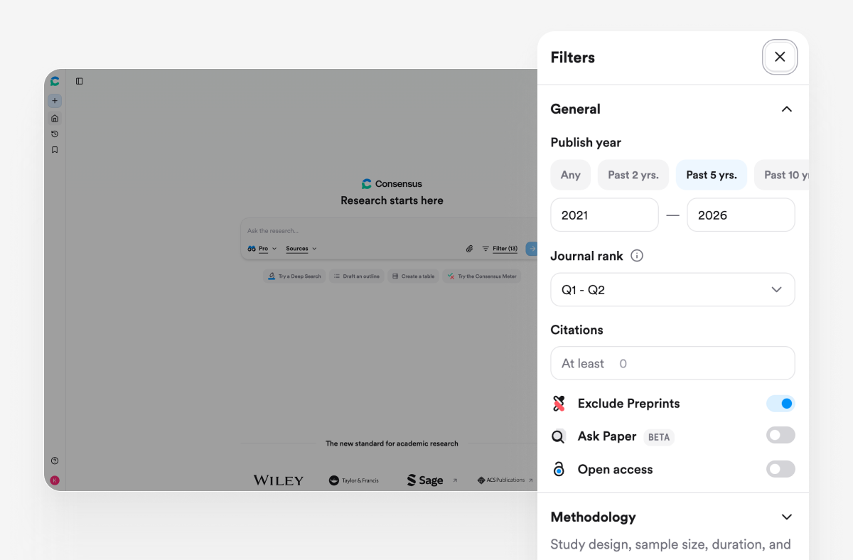853x560 pixels.
Task: Toggle the sidebar panel icon
Action: [80, 81]
